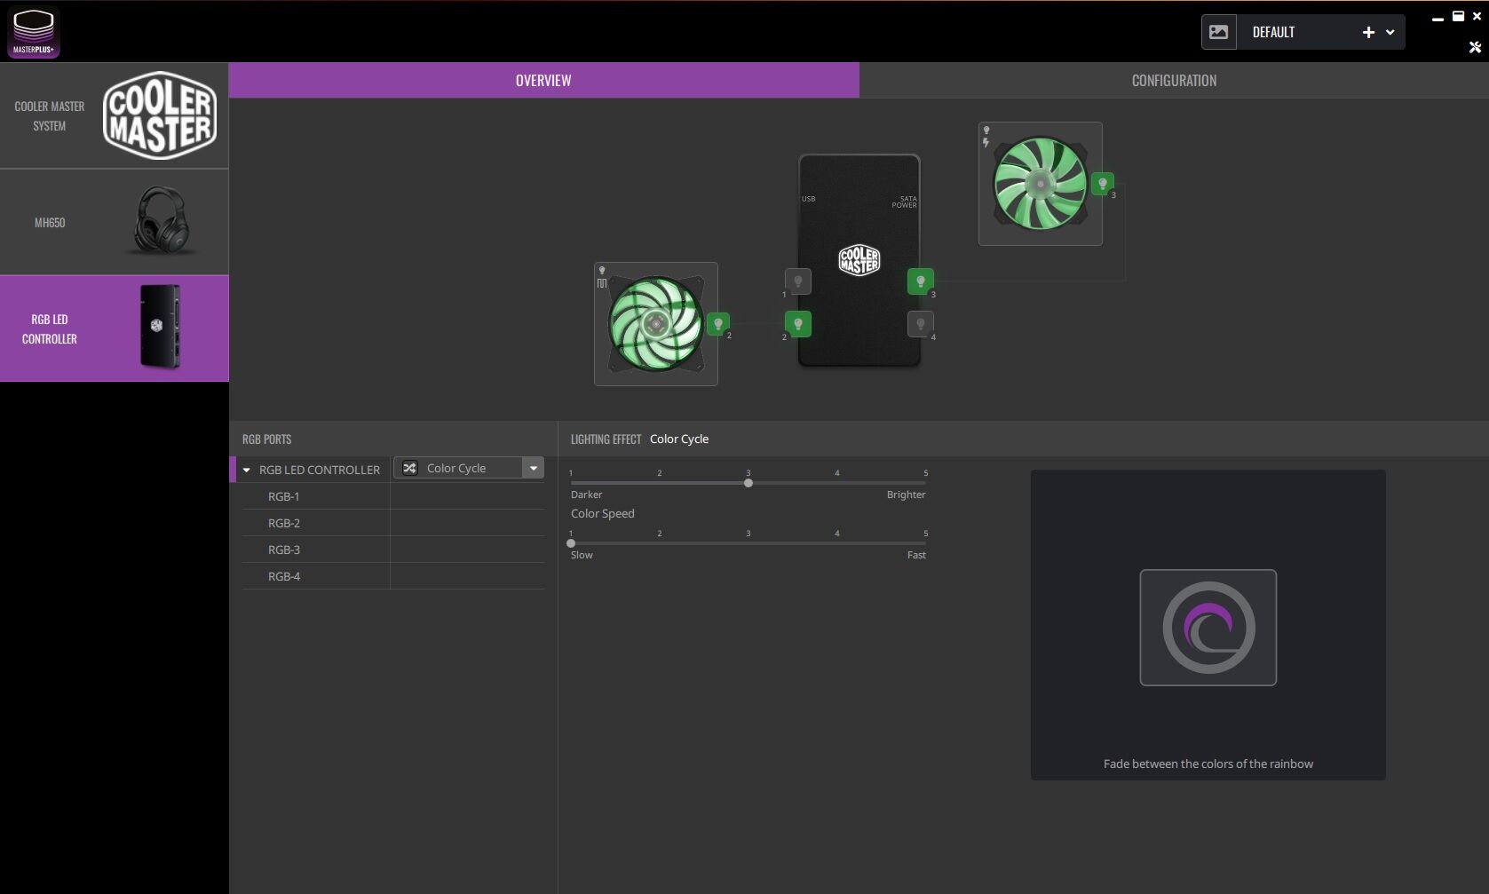This screenshot has width=1489, height=894.
Task: Switch to the Overview tab
Action: point(543,80)
